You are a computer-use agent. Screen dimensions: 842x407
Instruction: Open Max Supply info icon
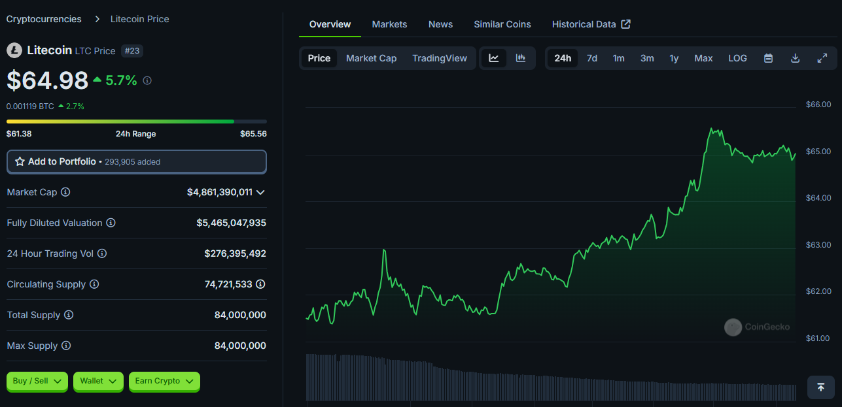point(66,346)
